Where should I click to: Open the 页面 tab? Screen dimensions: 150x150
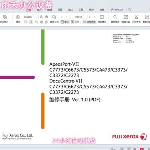(x=60, y=10)
